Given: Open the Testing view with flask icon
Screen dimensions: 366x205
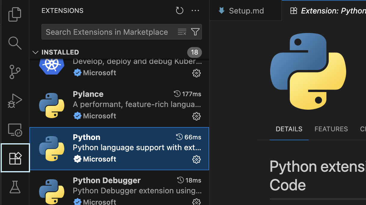Looking at the screenshot, I should click(x=15, y=187).
